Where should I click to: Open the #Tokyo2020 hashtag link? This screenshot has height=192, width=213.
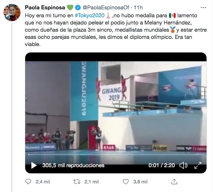click(x=90, y=15)
